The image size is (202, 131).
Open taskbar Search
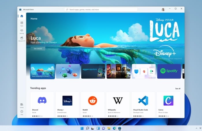tap(87, 128)
